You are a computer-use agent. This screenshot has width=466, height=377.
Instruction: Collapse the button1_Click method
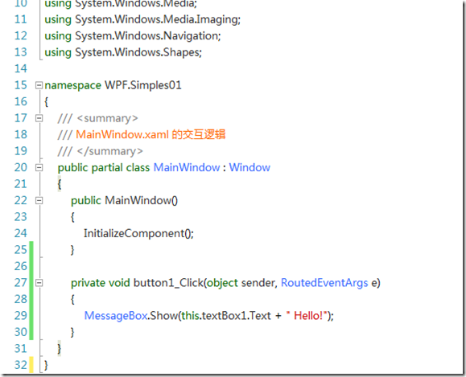point(39,283)
